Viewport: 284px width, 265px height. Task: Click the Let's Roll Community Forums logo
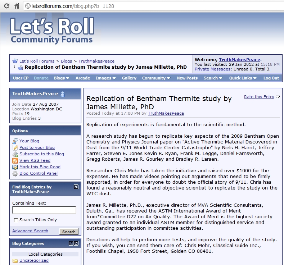click(52, 31)
